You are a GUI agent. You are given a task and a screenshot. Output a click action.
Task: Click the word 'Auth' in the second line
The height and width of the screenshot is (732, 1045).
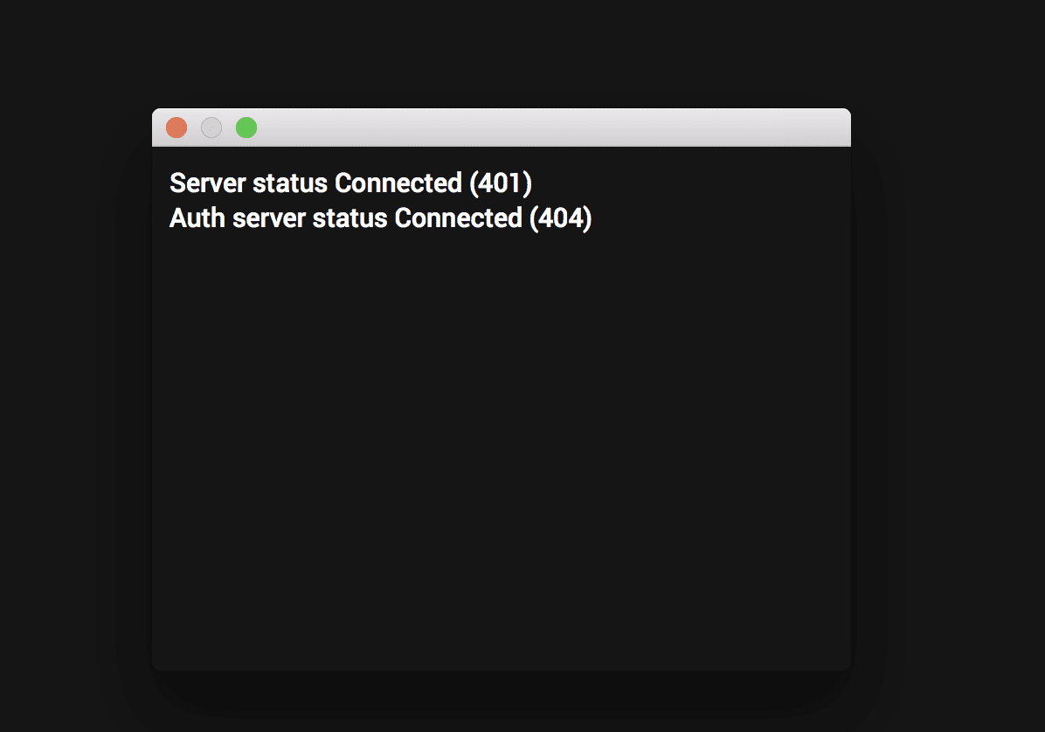click(197, 218)
